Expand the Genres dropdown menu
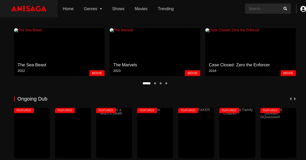 click(x=93, y=9)
